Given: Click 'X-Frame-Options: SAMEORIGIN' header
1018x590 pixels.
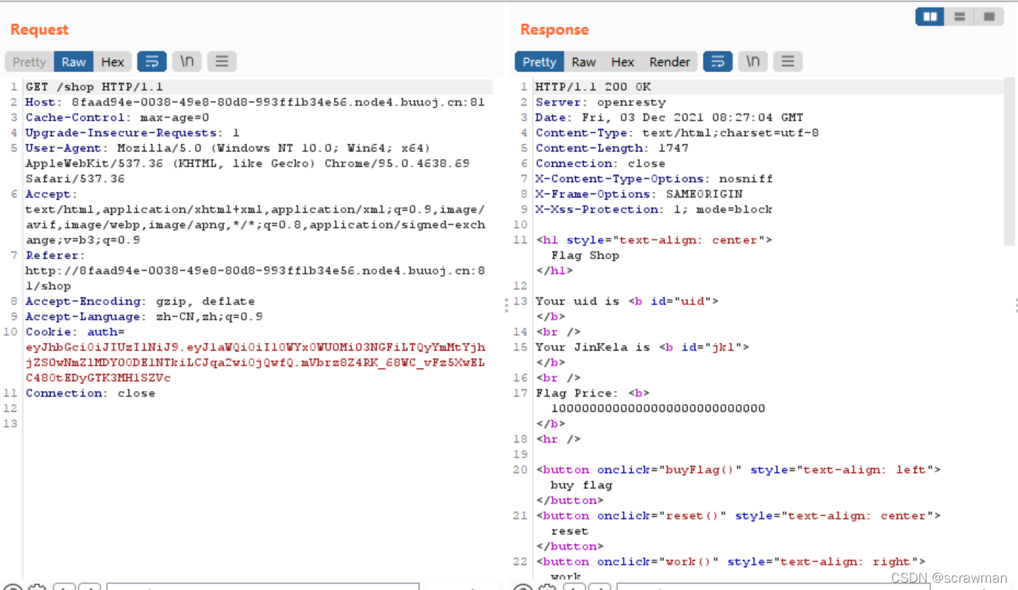Looking at the screenshot, I should [x=639, y=194].
